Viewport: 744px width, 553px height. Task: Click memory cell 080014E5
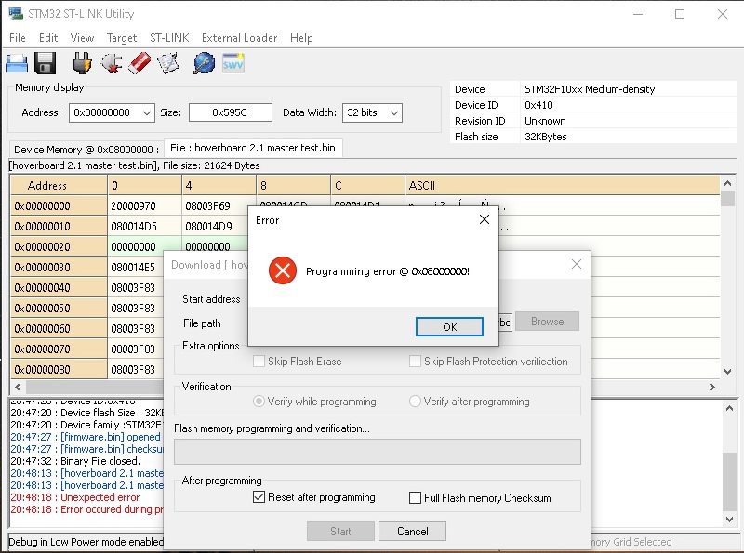point(136,267)
